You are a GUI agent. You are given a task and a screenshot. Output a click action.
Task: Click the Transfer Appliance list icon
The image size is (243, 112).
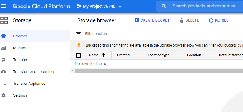4,84
